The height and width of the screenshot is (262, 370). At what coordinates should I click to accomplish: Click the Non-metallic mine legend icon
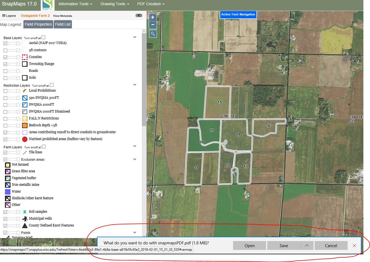coord(8,185)
